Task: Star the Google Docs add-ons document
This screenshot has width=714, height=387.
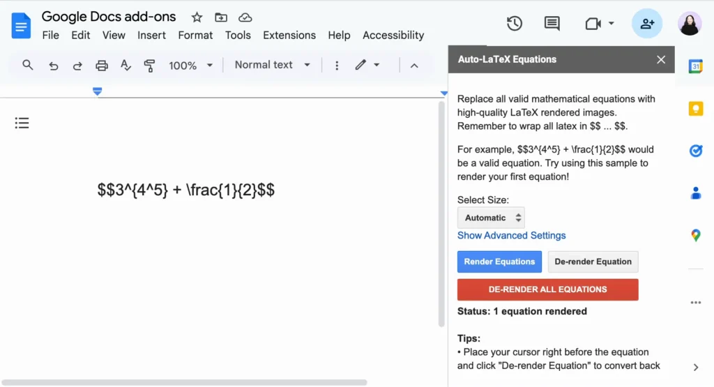Action: click(x=197, y=17)
